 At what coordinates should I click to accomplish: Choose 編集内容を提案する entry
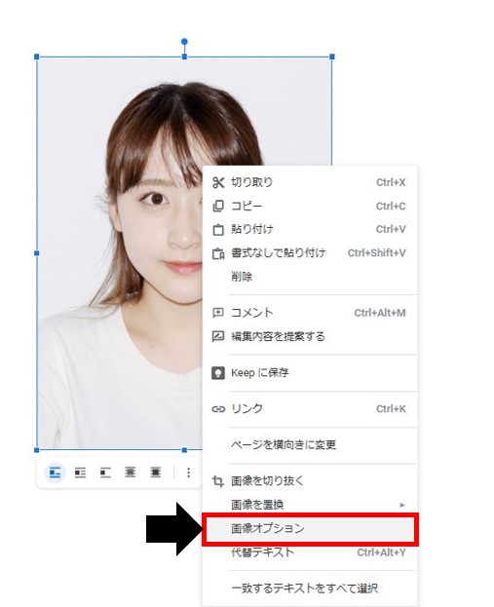point(310,336)
